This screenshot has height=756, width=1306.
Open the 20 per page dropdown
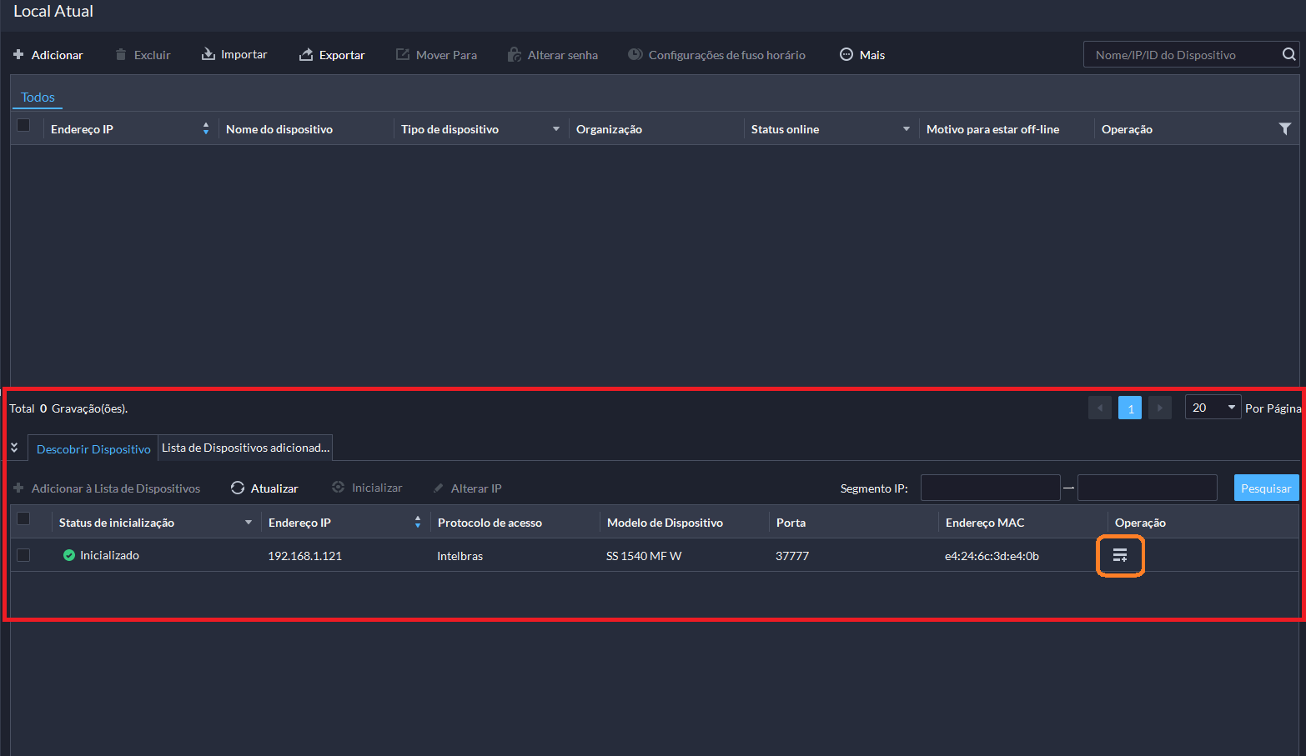coord(1213,408)
